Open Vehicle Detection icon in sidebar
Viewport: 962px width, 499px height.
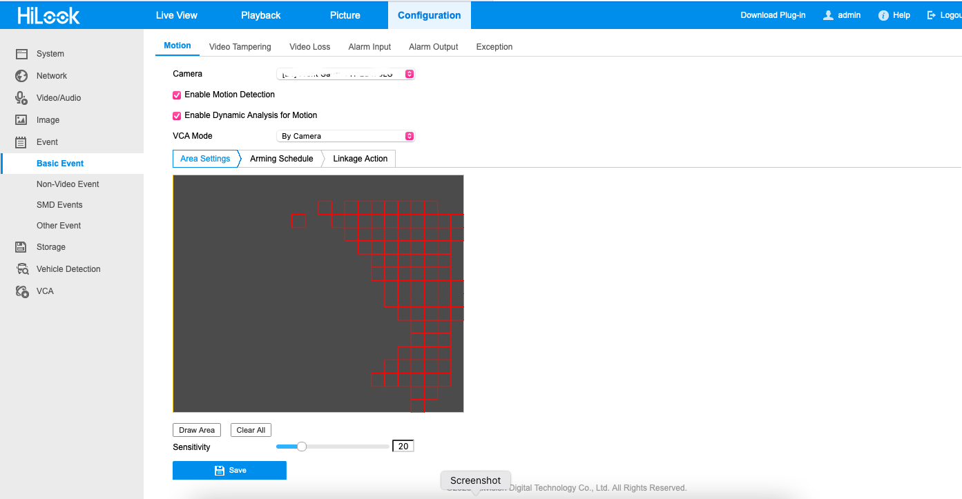click(22, 269)
